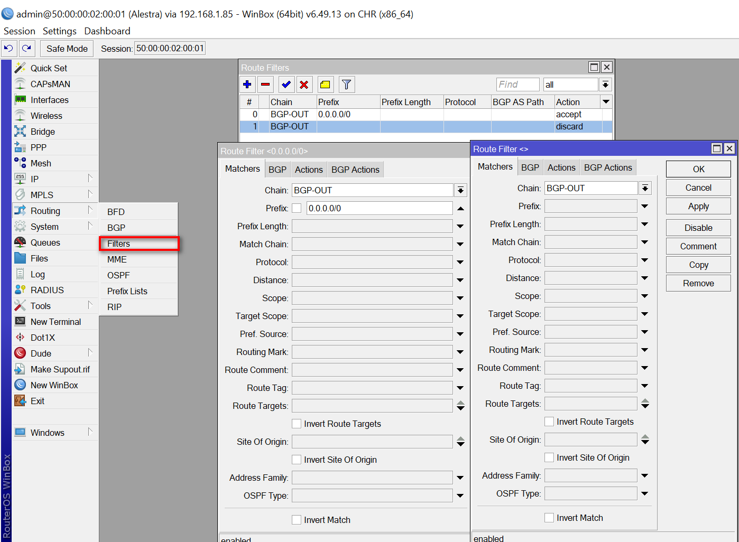Click the red X disable icon
Viewport: 739px width, 542px height.
[304, 85]
